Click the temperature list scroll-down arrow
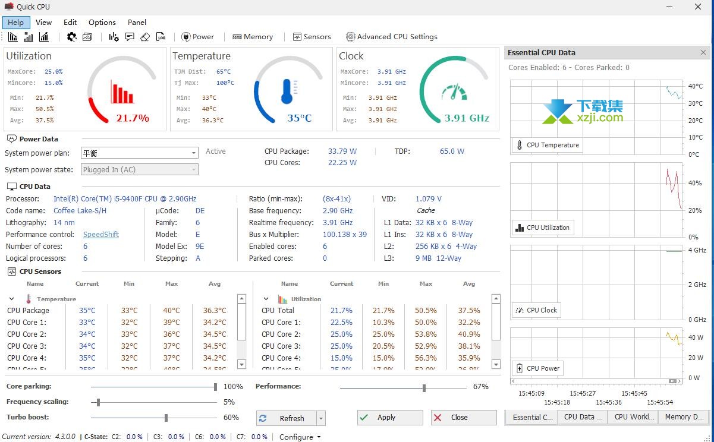This screenshot has width=714, height=442. click(241, 364)
